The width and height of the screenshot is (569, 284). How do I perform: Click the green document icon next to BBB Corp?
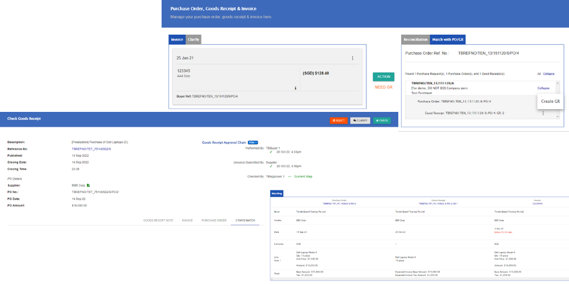89,185
